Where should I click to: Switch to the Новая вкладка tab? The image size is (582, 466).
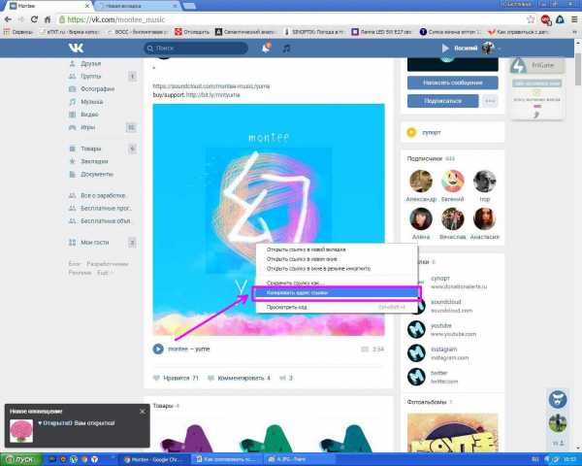137,6
